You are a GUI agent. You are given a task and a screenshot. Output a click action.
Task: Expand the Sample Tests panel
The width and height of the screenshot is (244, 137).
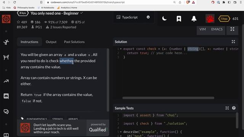point(227,108)
